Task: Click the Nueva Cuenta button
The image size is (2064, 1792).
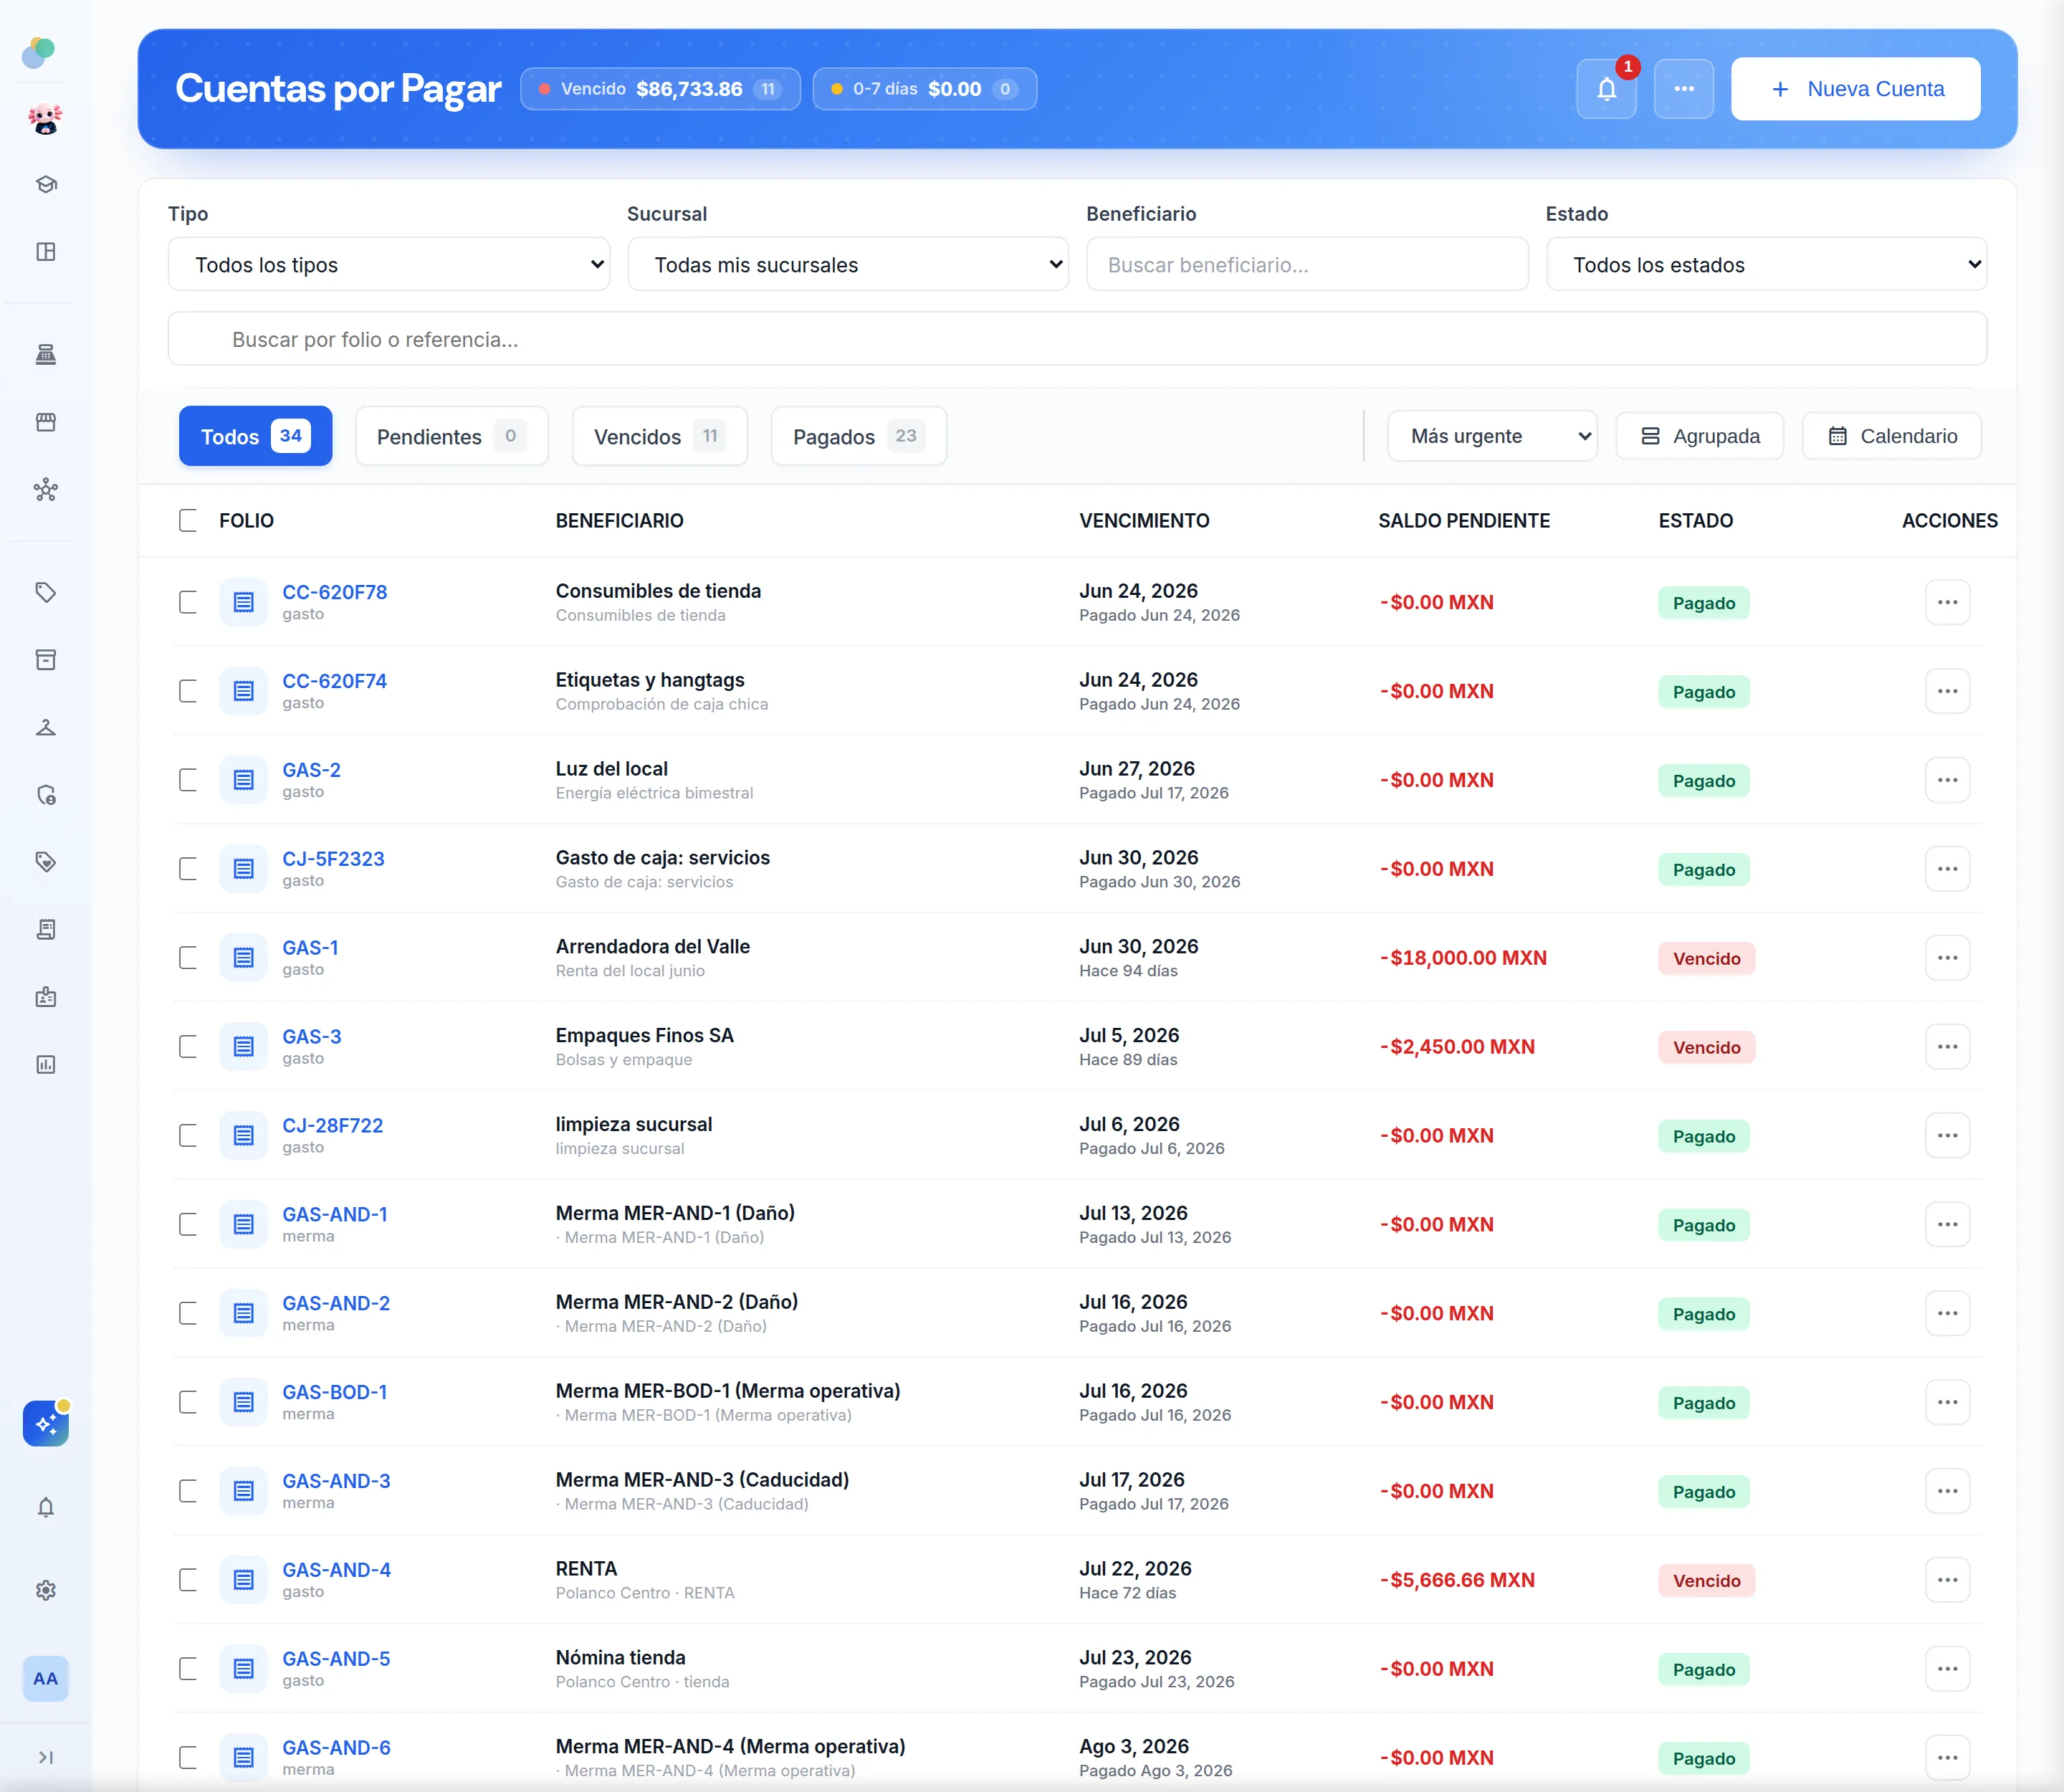Action: click(1856, 89)
